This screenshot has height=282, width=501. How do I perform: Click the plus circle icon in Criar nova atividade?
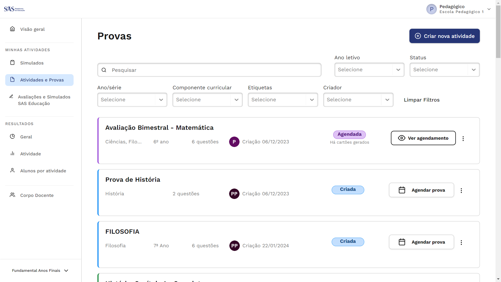pyautogui.click(x=418, y=36)
